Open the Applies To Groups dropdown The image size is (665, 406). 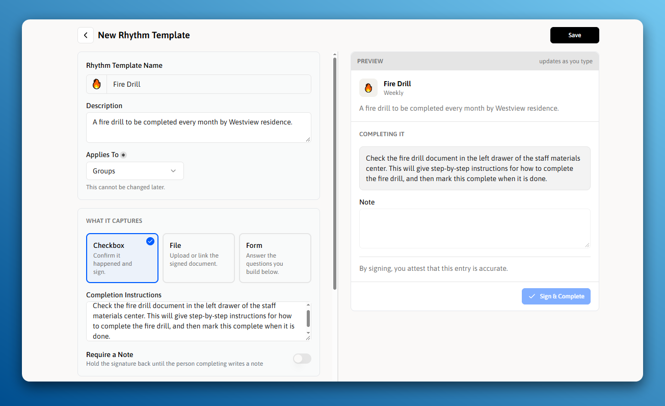135,171
